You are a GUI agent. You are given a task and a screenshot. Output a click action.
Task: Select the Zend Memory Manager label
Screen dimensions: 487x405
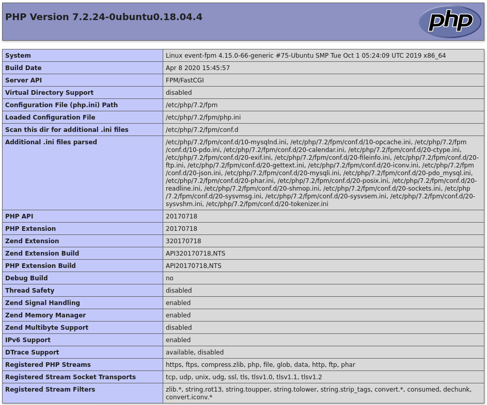(x=45, y=315)
